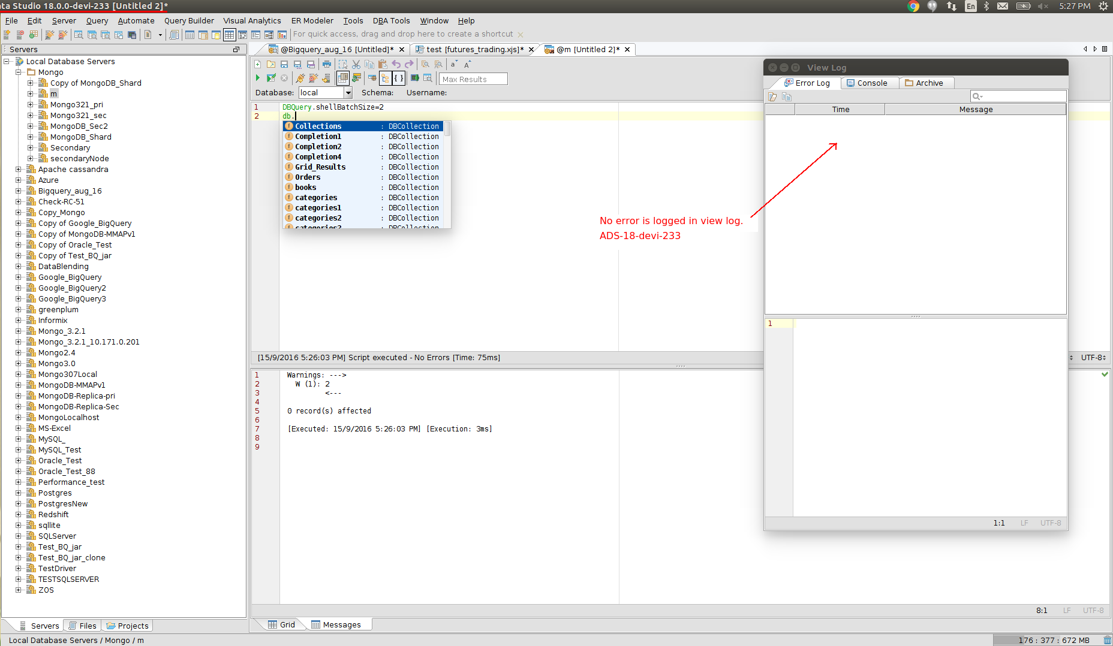
Task: Click the Print icon in editor toolbar
Action: [x=326, y=64]
